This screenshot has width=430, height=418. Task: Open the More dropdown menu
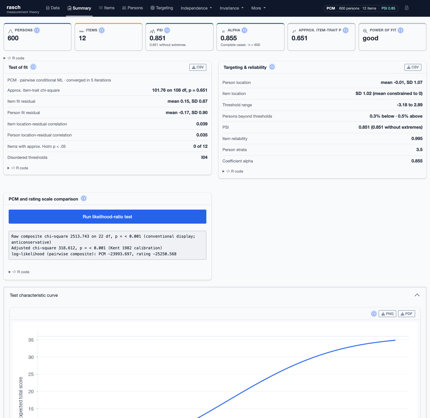tap(259, 8)
